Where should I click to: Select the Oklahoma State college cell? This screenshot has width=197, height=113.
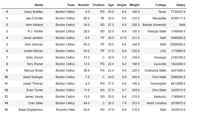[155, 71]
